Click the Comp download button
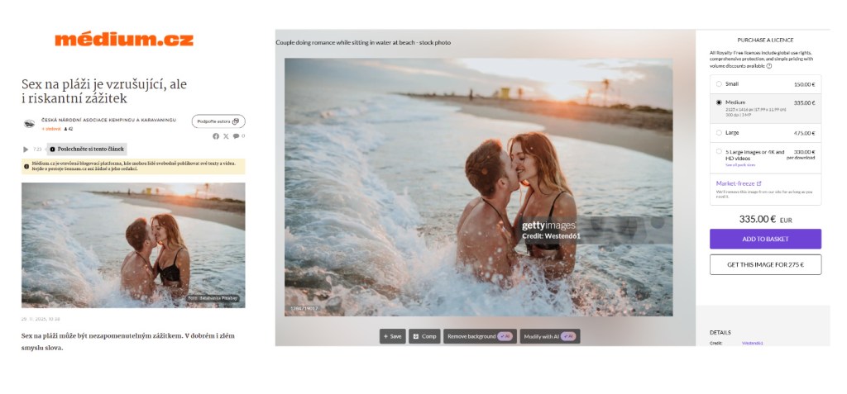 pyautogui.click(x=424, y=336)
